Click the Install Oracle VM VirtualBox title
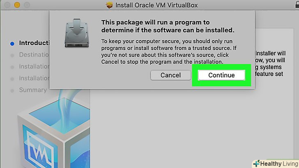Image resolution: width=299 pixels, height=168 pixels. tap(156, 5)
